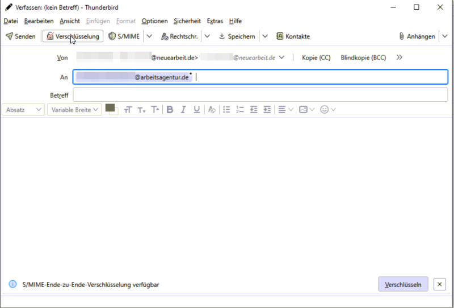Attach a file with Anhängen
Image resolution: width=454 pixels, height=308 pixels.
pyautogui.click(x=417, y=36)
